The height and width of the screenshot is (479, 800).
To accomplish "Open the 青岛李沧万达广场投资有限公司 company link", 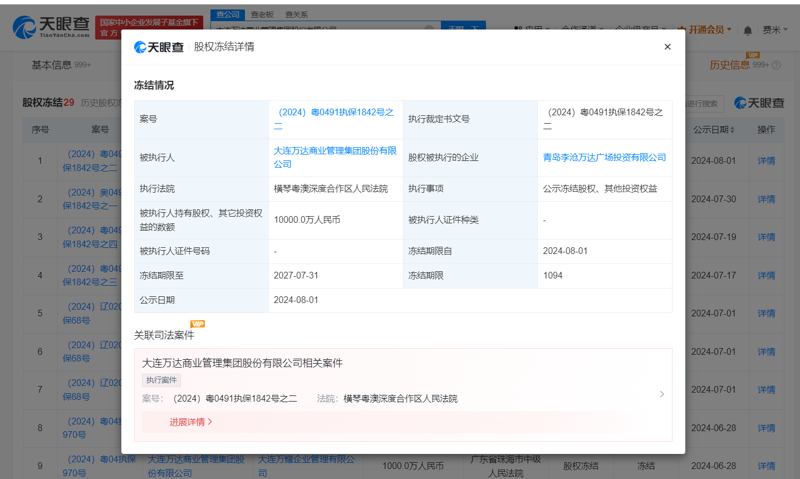I will click(x=604, y=157).
